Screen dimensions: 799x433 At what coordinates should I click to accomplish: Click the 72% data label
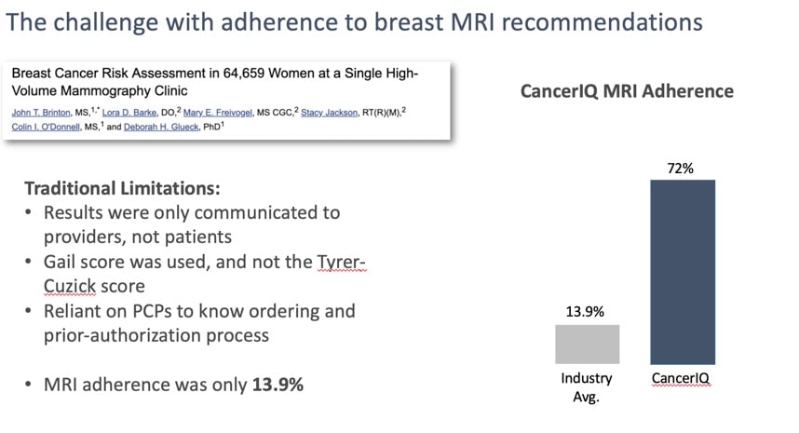681,169
